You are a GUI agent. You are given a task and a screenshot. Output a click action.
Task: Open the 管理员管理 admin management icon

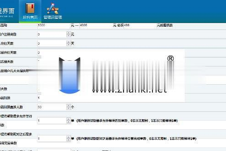point(53,8)
